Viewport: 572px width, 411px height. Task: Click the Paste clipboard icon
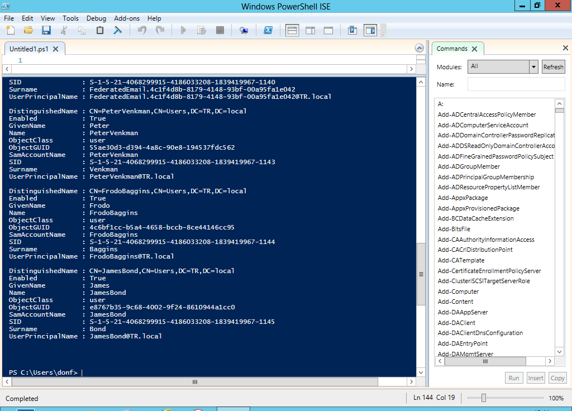point(99,30)
